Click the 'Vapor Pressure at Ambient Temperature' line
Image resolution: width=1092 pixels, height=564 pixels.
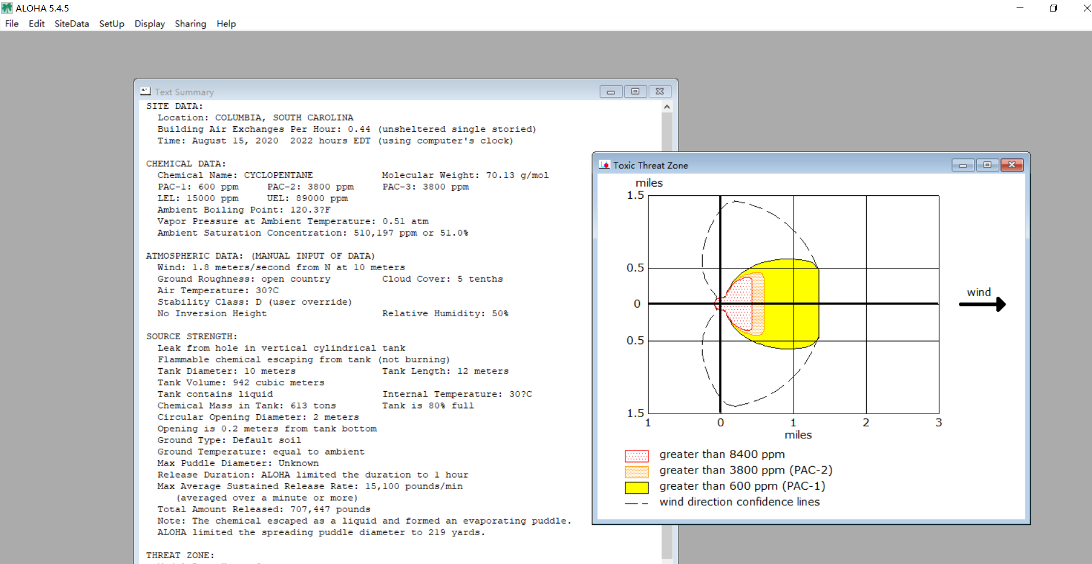coord(293,221)
